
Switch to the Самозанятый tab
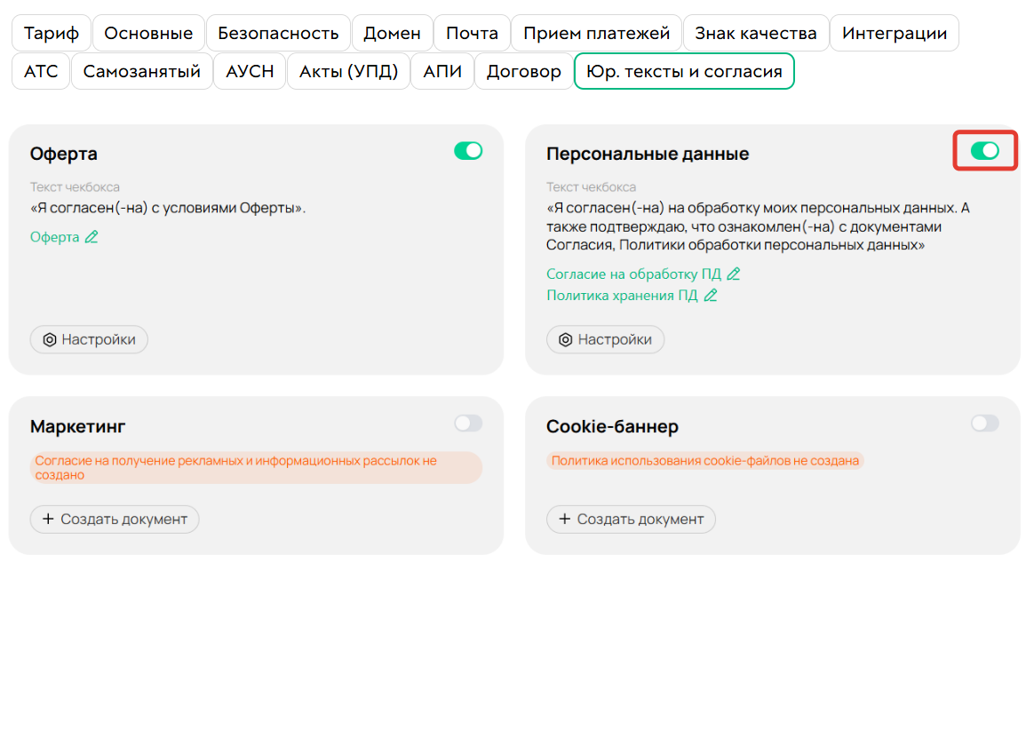coord(142,71)
